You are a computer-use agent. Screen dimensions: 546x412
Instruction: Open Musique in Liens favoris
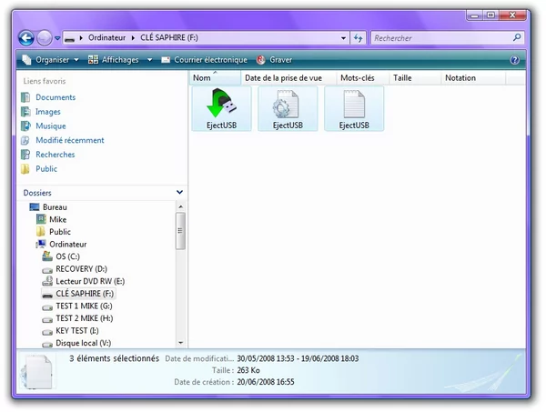click(51, 126)
